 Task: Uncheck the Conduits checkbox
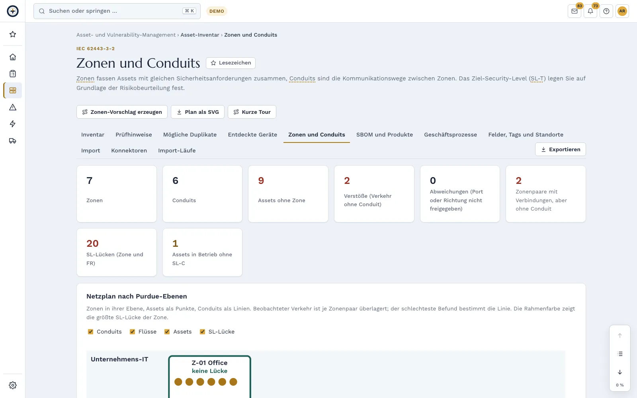pyautogui.click(x=90, y=332)
